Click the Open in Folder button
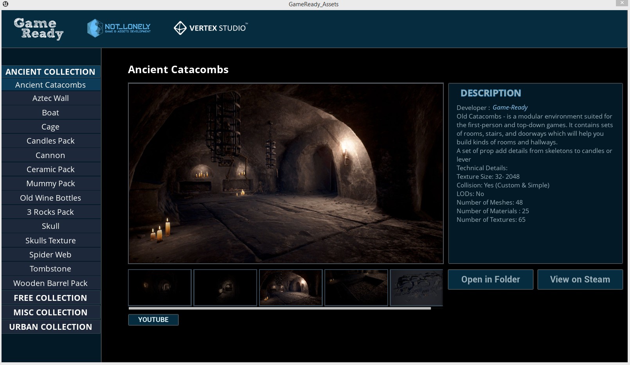This screenshot has width=630, height=365. coord(490,279)
